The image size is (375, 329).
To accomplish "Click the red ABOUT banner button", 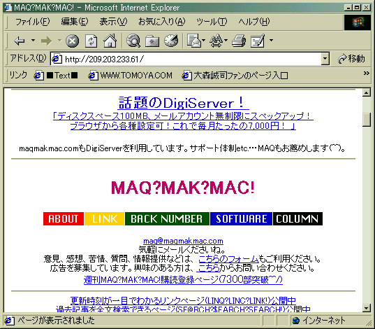I will click(x=64, y=218).
